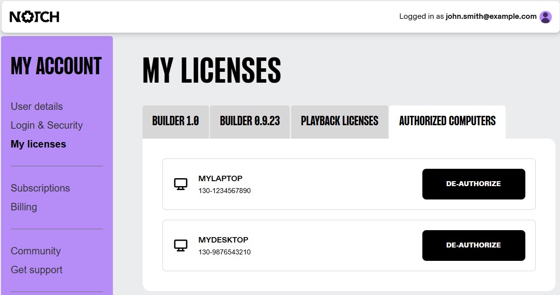Image resolution: width=560 pixels, height=295 pixels.
Task: Open the User details page
Action: point(36,106)
